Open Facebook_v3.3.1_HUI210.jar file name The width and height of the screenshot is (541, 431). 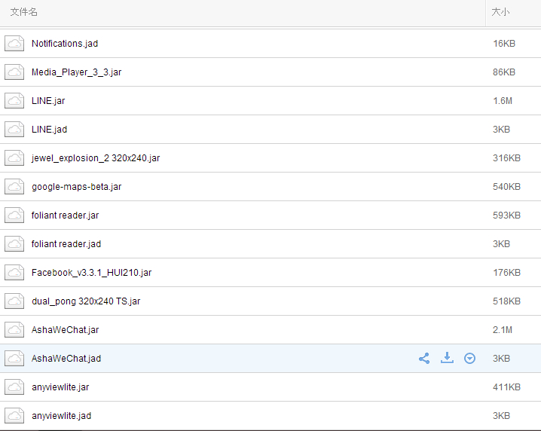[x=91, y=273]
